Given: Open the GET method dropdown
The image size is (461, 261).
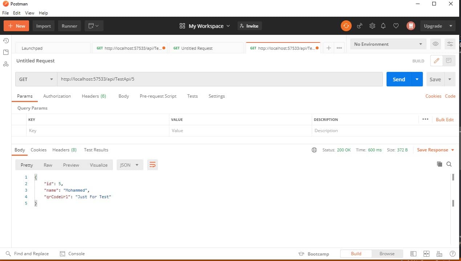Looking at the screenshot, I should [36, 79].
